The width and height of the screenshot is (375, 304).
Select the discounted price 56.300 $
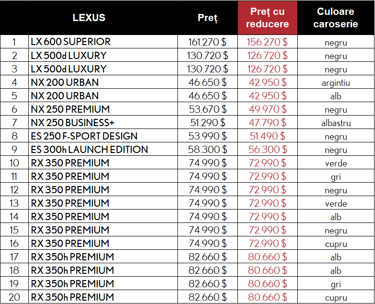pyautogui.click(x=267, y=149)
